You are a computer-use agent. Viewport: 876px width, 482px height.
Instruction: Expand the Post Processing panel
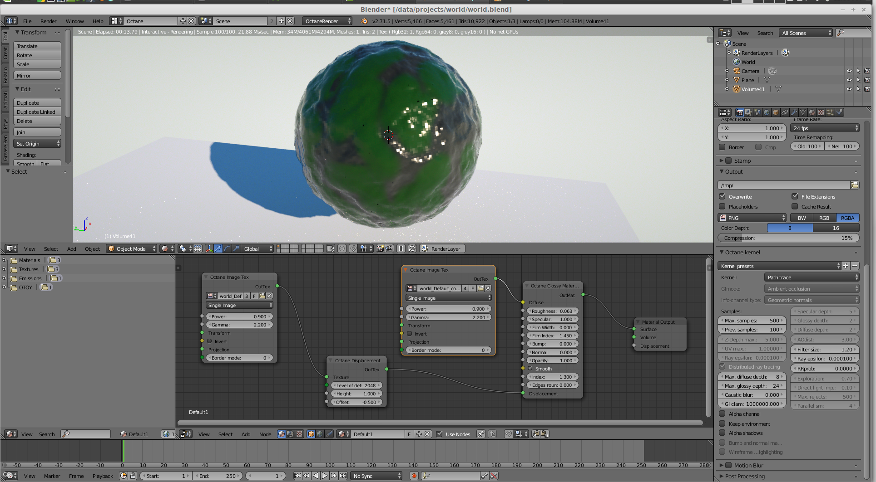coord(722,476)
